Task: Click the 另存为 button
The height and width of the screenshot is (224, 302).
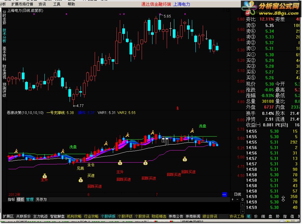Action: (41, 200)
